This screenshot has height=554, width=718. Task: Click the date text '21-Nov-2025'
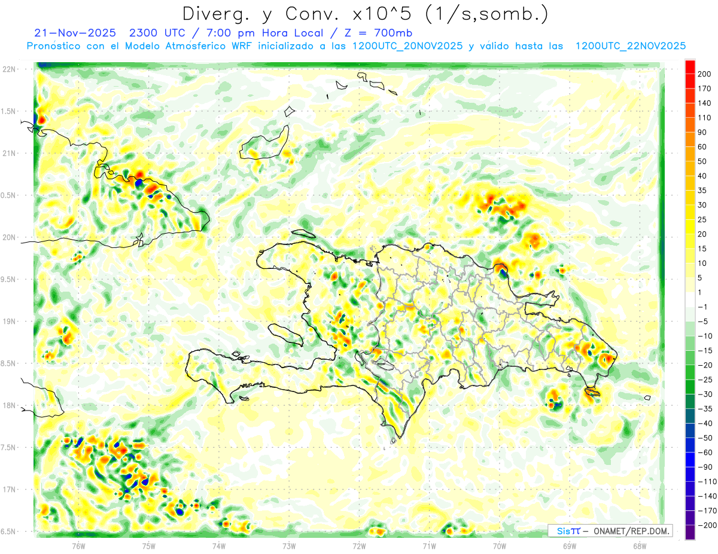coord(77,33)
